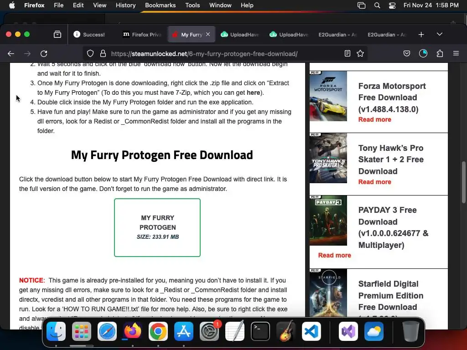Save page to Pocket
The image size is (467, 350).
406,54
